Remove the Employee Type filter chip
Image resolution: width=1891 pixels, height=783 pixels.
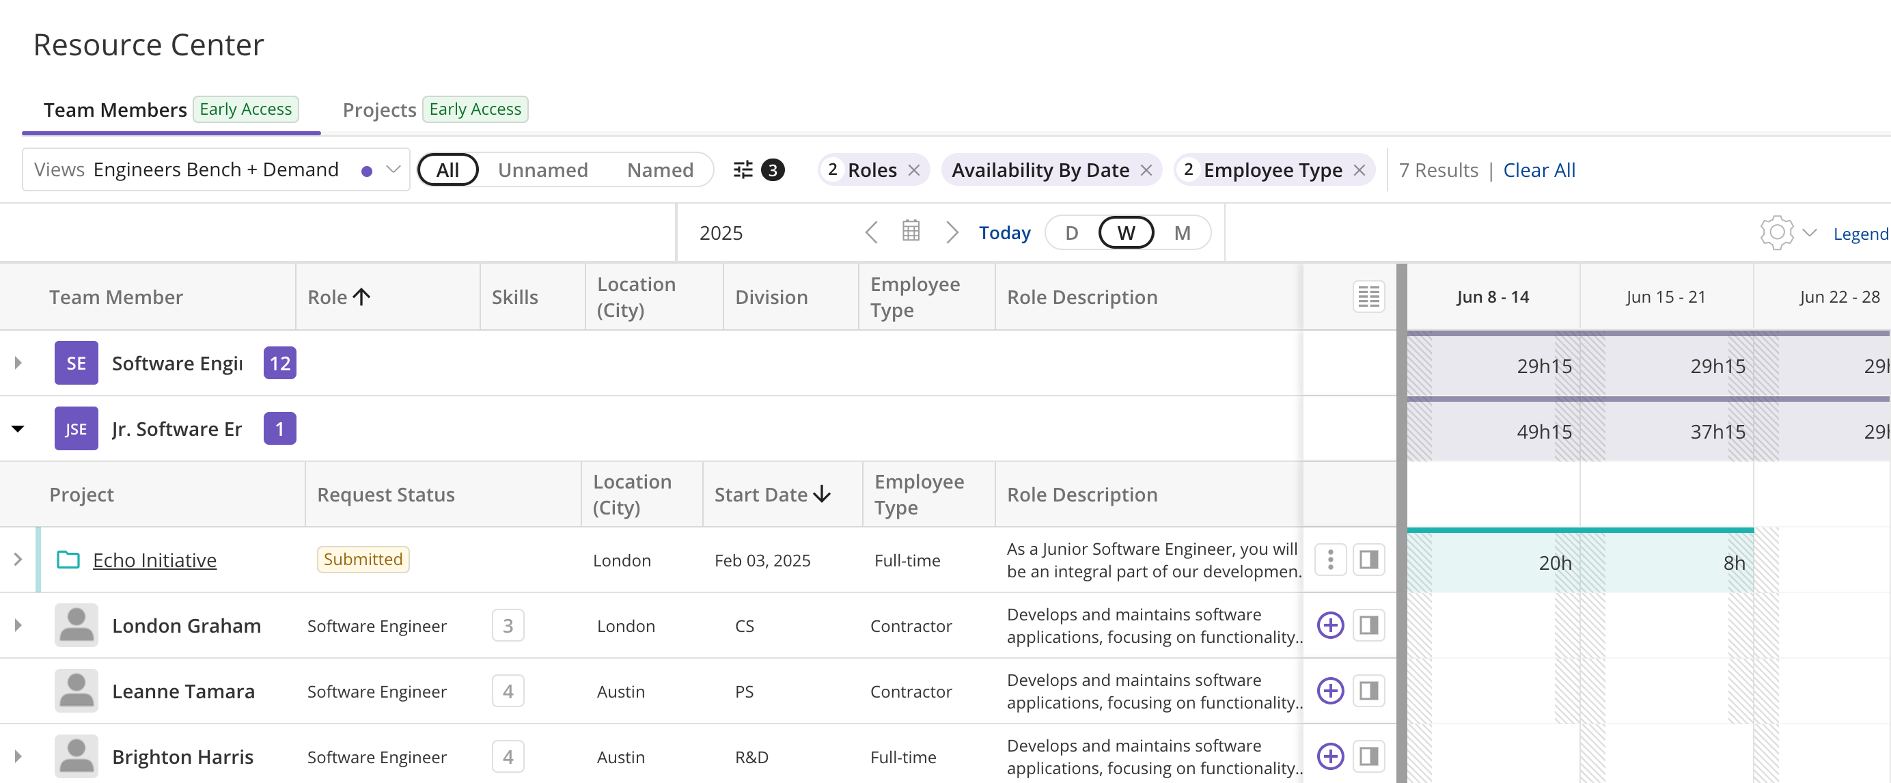(x=1359, y=170)
